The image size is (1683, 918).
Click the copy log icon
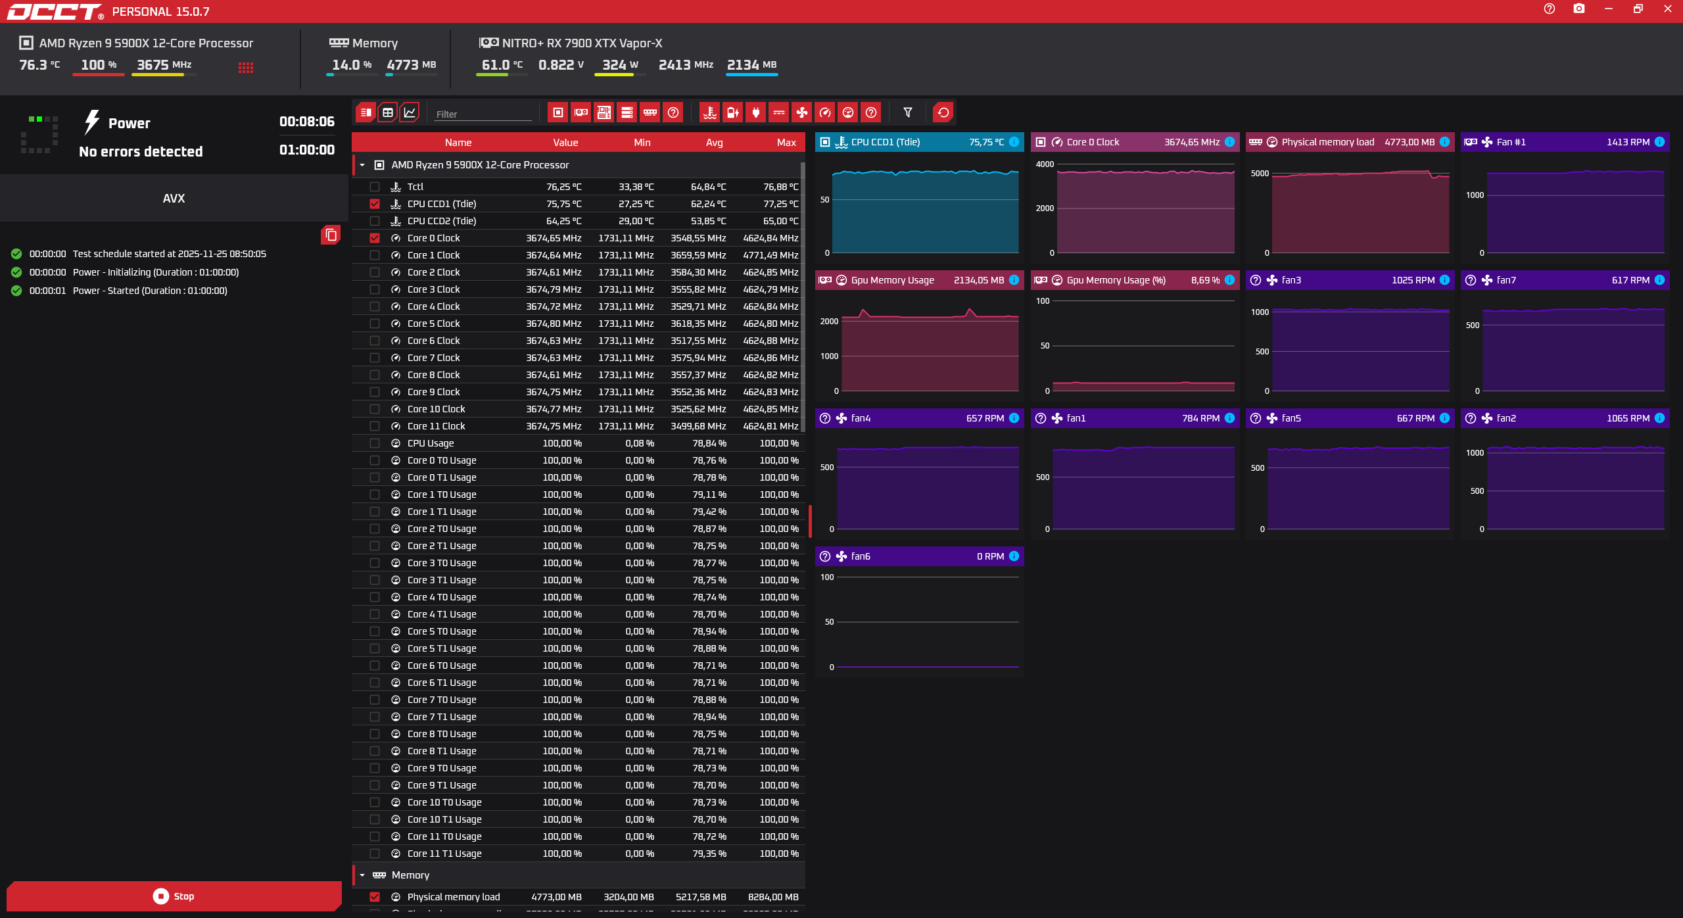click(x=331, y=235)
